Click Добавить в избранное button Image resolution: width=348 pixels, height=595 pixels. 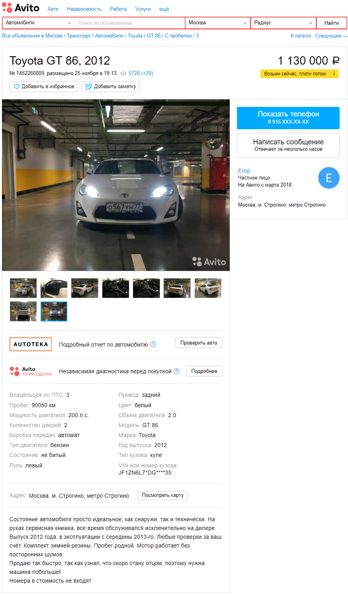tap(44, 87)
